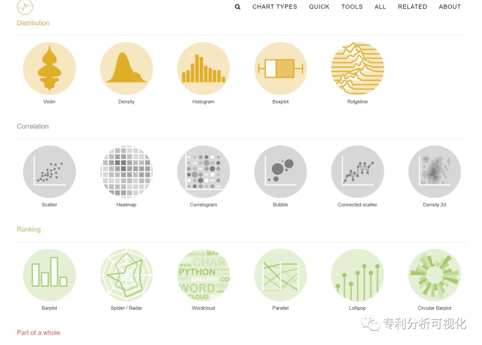The image size is (482, 345).
Task: Click the Histogram text label
Action: [204, 102]
